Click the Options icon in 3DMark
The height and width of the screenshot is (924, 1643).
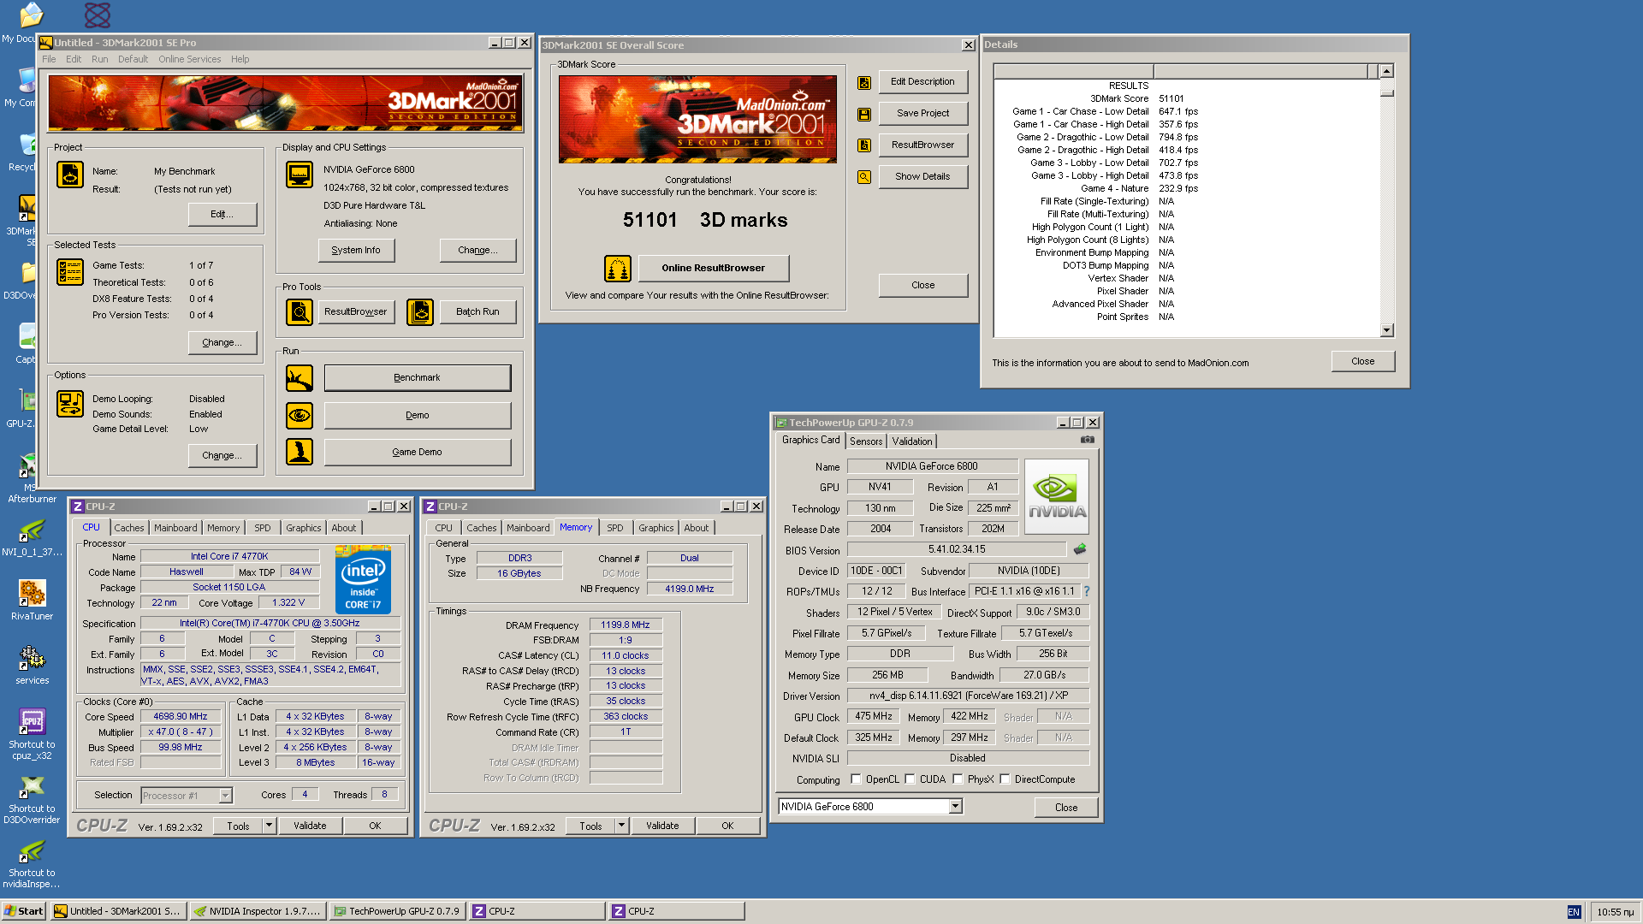pos(70,404)
